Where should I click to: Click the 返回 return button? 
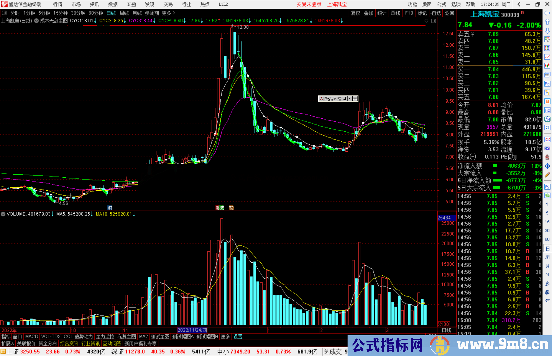pyautogui.click(x=450, y=13)
